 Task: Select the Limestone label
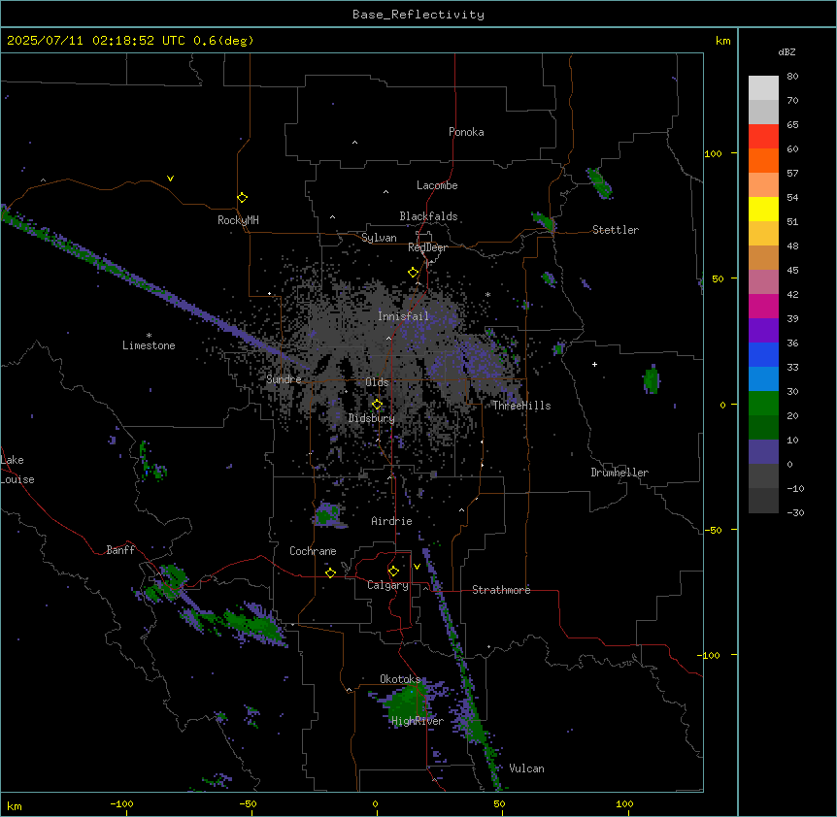tap(149, 345)
